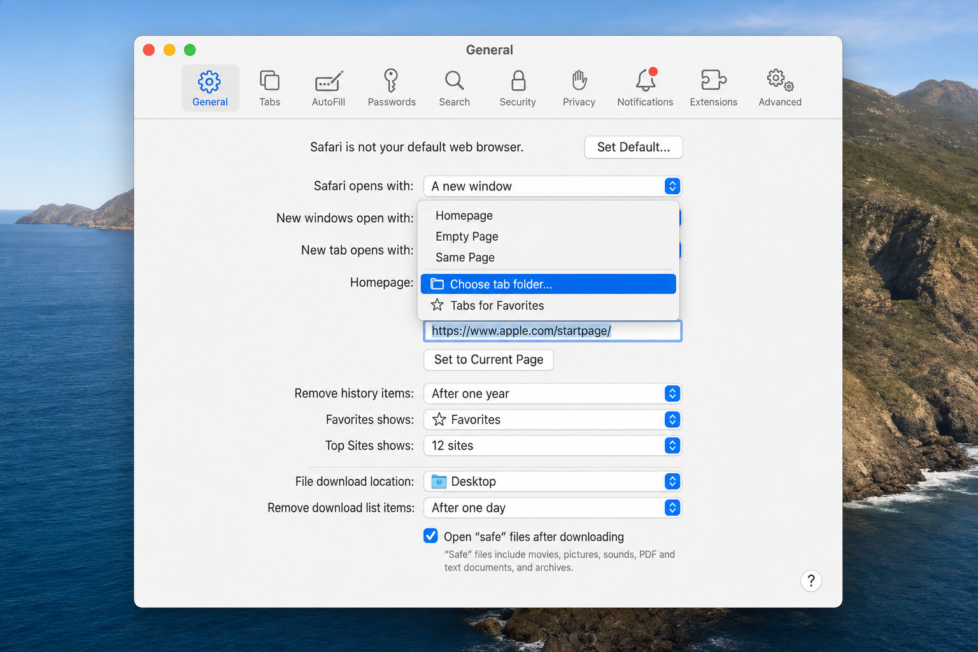Open Notifications bell preferences
Viewport: 978px width, 652px height.
[x=645, y=89]
